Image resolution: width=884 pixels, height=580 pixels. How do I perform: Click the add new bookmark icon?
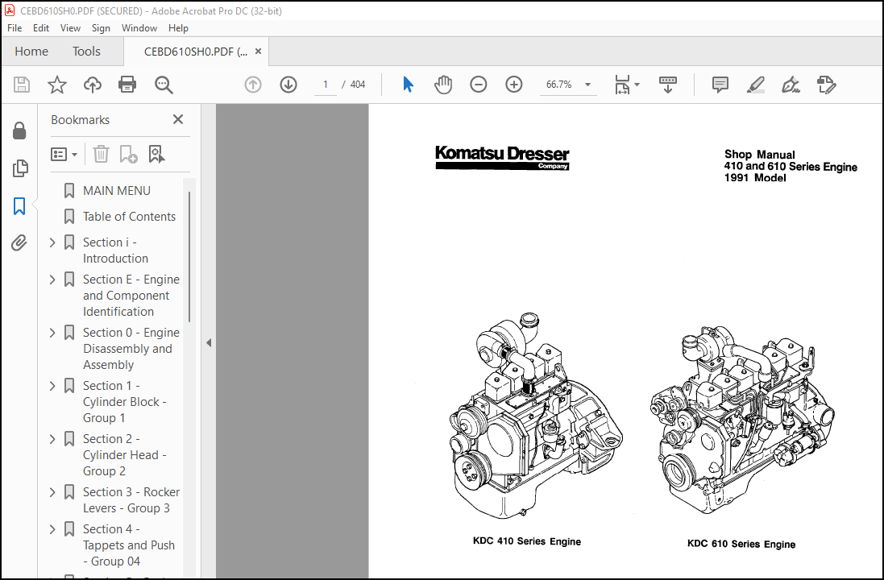point(129,154)
